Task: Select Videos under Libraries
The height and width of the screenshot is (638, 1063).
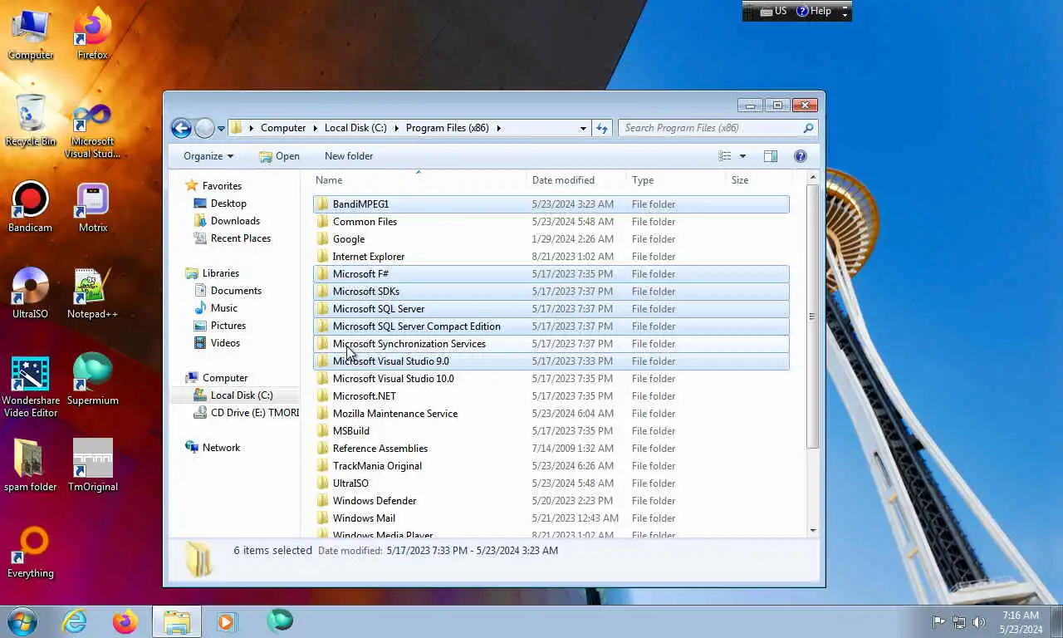Action: tap(225, 343)
